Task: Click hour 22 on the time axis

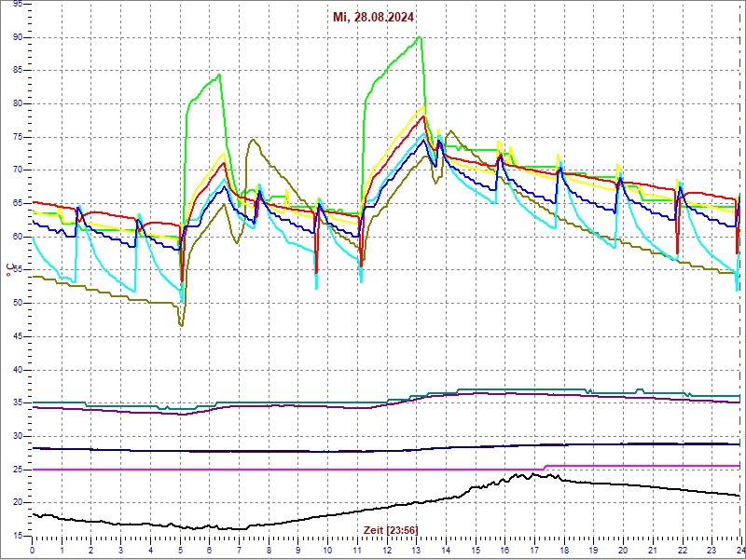Action: pyautogui.click(x=683, y=549)
